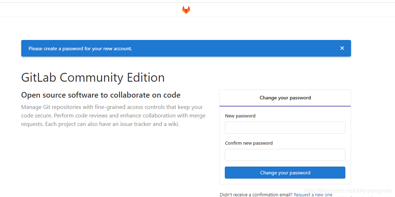
Task: Click the New password label
Action: [x=240, y=116]
